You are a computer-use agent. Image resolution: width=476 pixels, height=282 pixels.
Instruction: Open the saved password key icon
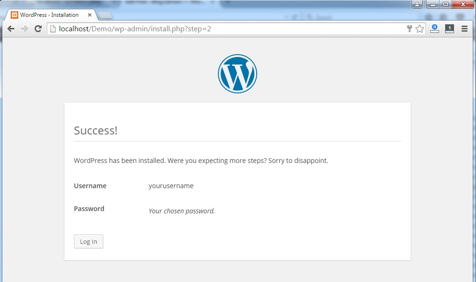click(x=409, y=29)
